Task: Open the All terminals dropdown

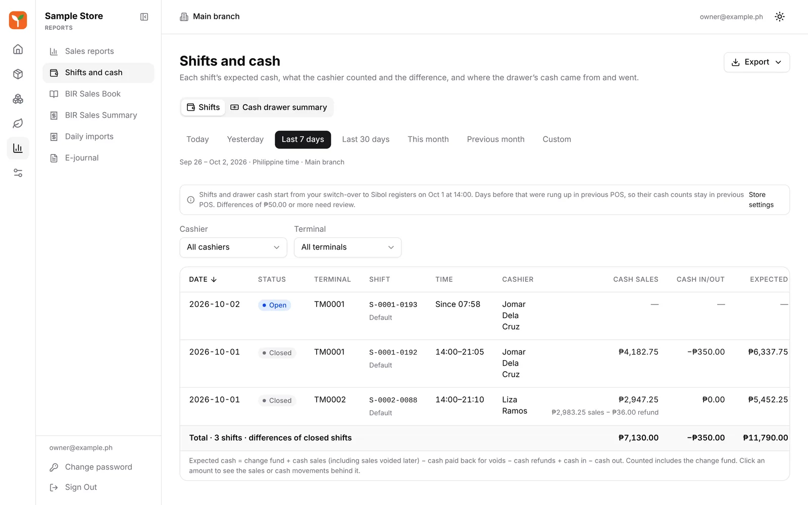Action: pyautogui.click(x=348, y=247)
